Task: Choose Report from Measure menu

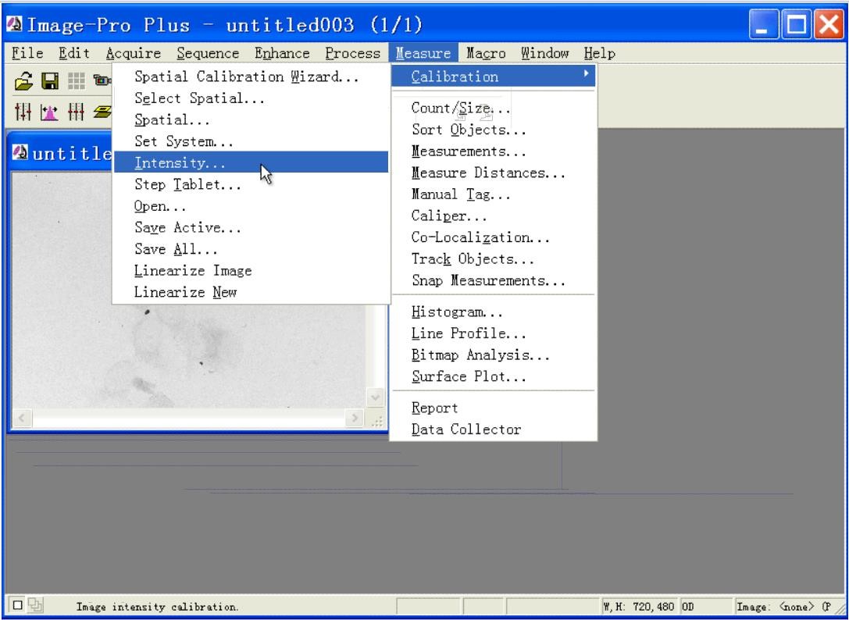Action: pyautogui.click(x=494, y=408)
